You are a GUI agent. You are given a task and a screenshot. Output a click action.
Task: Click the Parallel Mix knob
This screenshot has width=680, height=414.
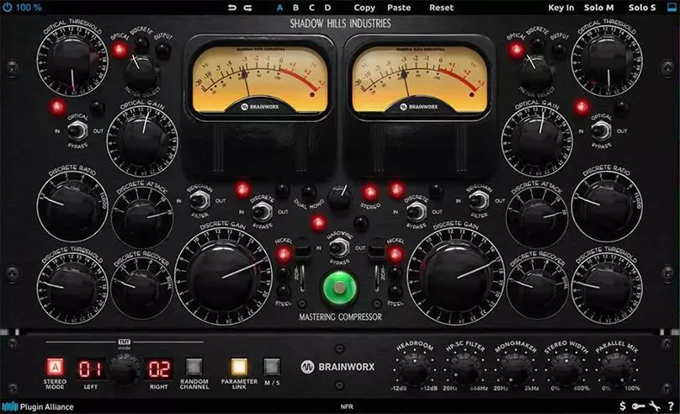point(616,369)
